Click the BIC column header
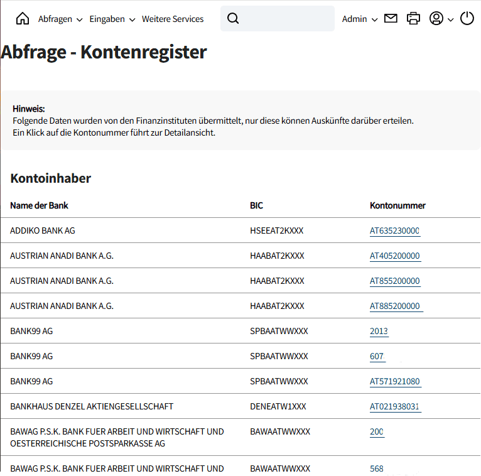481x476 pixels. click(x=256, y=205)
